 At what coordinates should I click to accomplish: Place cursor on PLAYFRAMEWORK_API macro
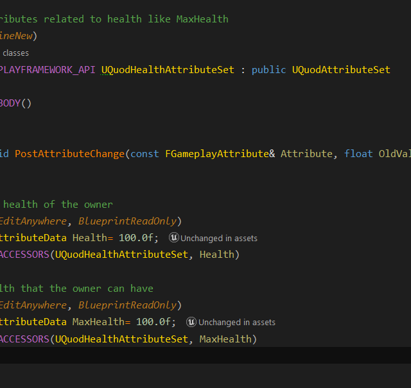click(x=48, y=70)
